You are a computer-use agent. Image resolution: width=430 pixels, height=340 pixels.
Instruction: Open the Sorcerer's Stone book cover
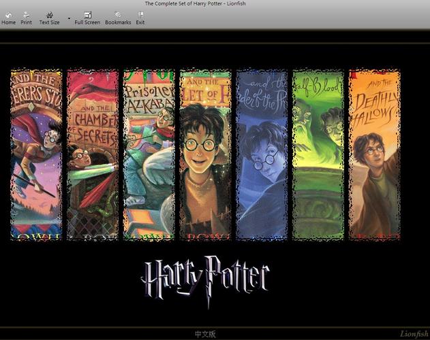36,155
